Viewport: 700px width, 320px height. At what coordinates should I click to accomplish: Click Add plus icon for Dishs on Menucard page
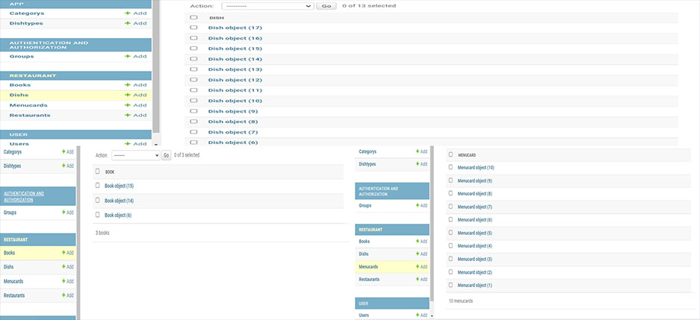421,254
